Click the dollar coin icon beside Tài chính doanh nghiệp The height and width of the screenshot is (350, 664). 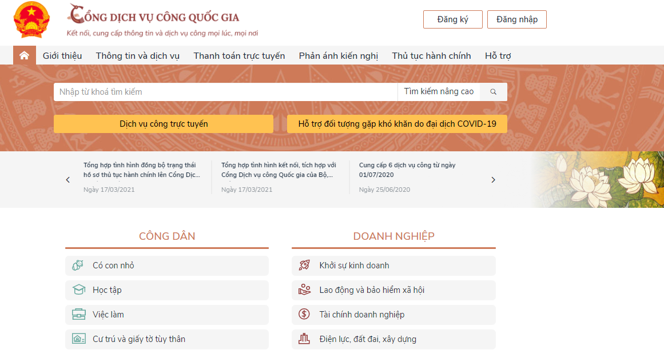pos(303,315)
